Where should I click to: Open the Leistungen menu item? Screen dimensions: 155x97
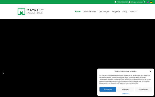[104, 12]
